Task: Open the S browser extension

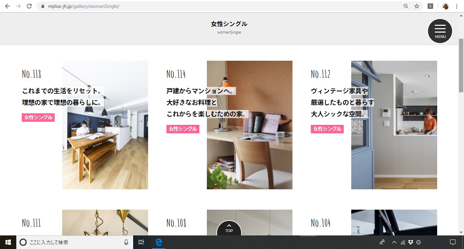Action: [430, 6]
